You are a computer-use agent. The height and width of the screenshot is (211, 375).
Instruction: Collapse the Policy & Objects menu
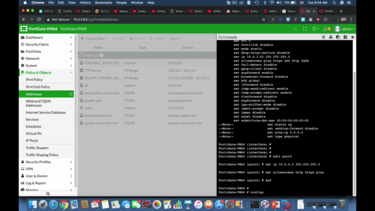point(47,73)
